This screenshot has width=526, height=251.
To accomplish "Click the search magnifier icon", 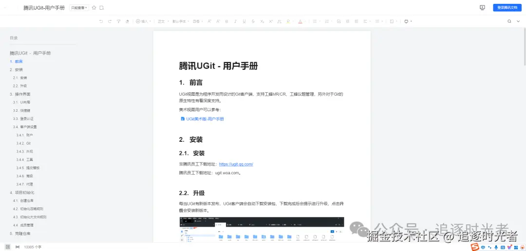I will click(x=509, y=21).
